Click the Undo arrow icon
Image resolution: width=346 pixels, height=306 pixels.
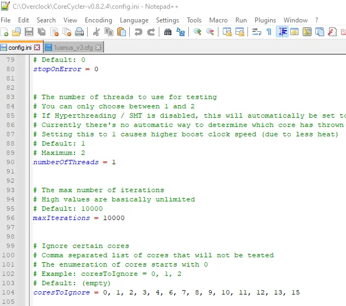click(x=139, y=32)
